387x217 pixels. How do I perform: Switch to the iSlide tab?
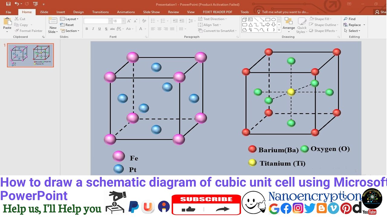(44, 12)
